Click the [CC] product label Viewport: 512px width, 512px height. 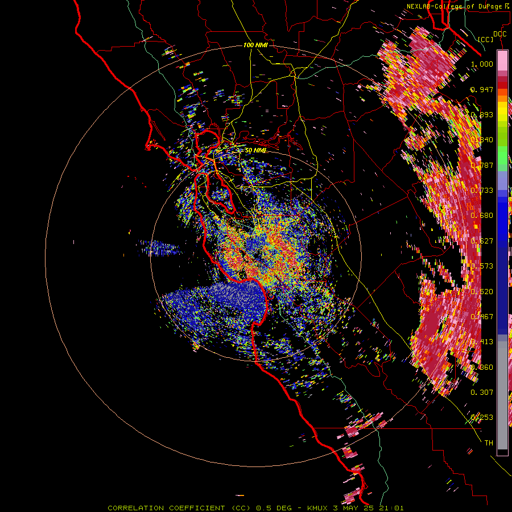click(x=485, y=39)
